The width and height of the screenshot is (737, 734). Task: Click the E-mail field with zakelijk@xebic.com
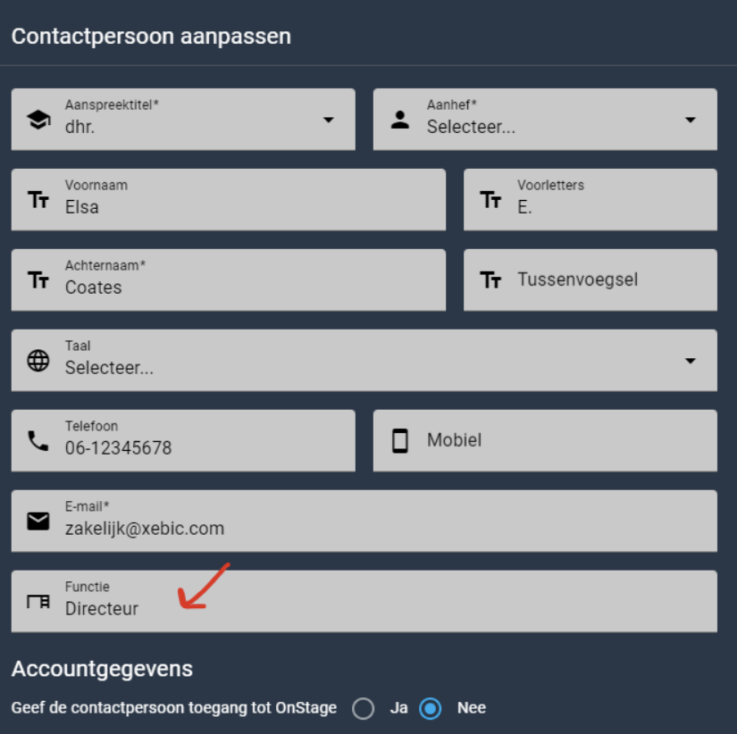tap(364, 521)
